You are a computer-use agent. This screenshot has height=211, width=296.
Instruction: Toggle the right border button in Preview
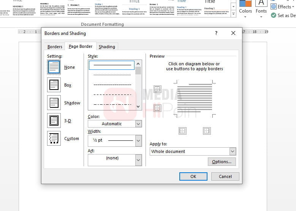point(207,131)
